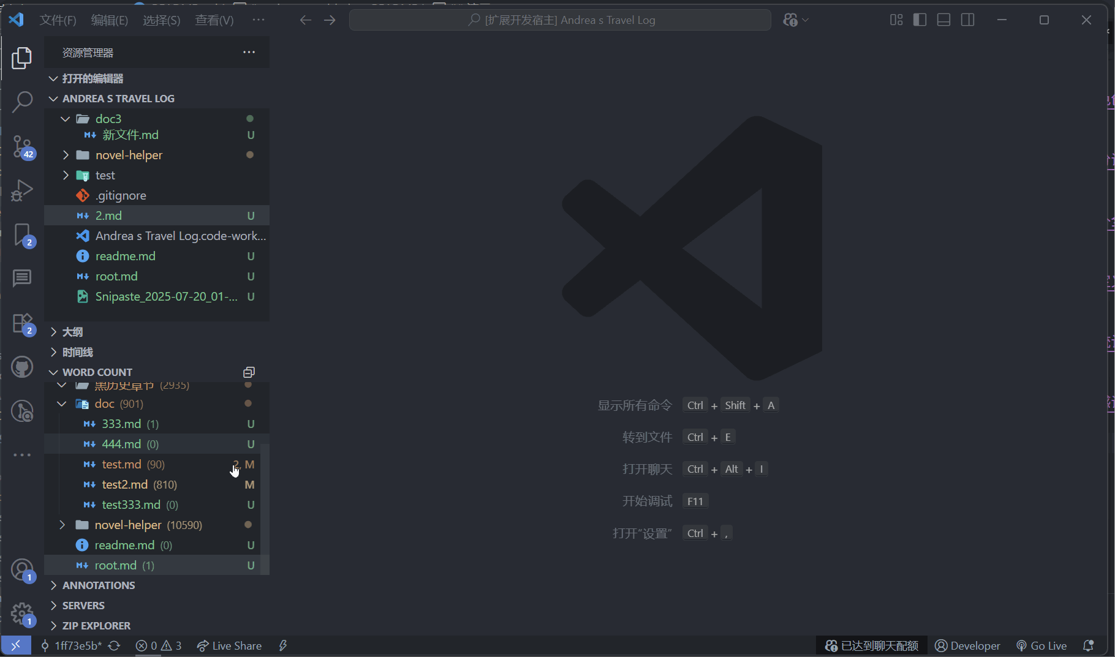Open the 选择(S) menu
This screenshot has width=1115, height=657.
(x=161, y=20)
